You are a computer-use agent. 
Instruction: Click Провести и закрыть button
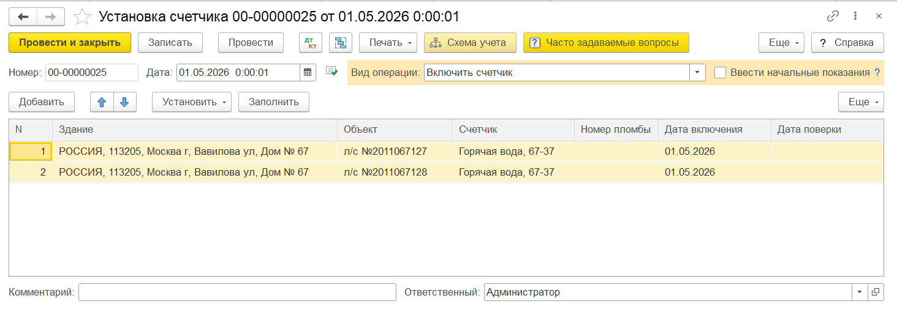(x=70, y=42)
